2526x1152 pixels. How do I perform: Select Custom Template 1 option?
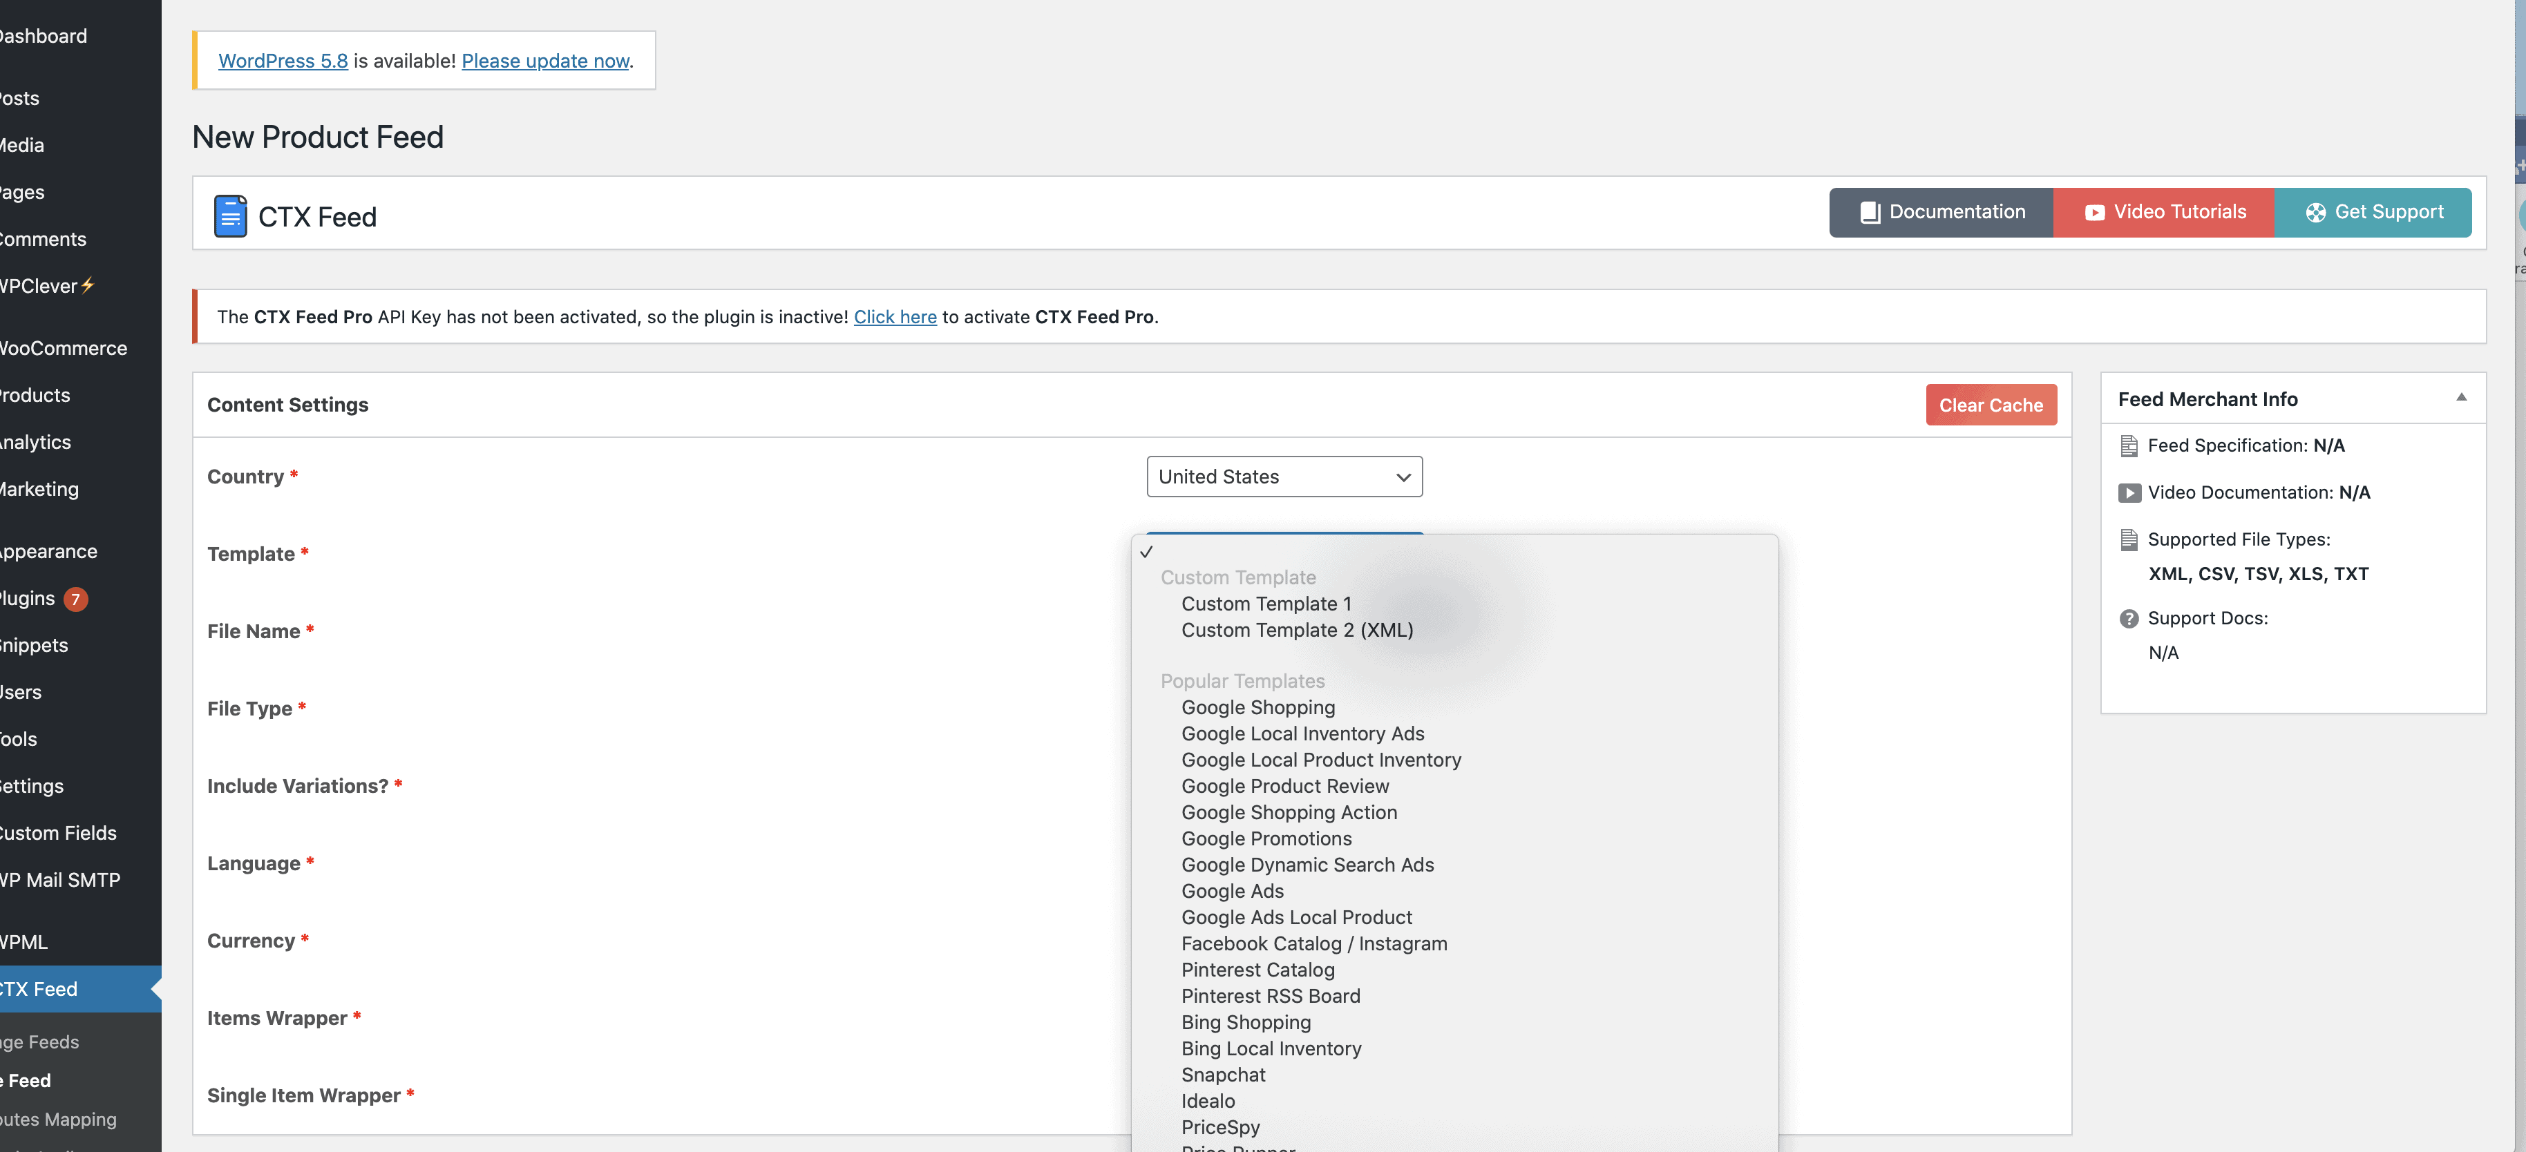[1265, 604]
